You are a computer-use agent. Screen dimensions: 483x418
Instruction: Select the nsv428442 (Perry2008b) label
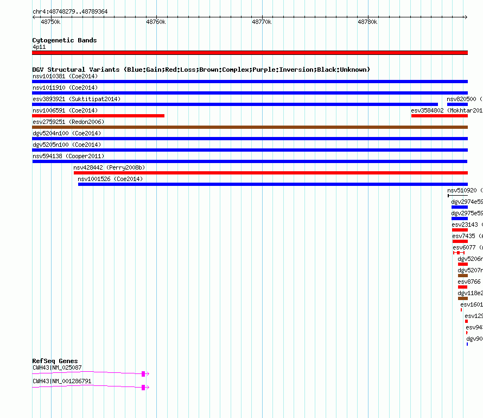coord(109,167)
